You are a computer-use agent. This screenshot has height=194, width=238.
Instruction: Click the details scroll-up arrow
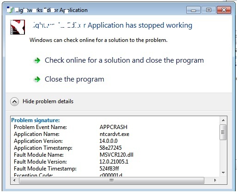click(x=223, y=120)
